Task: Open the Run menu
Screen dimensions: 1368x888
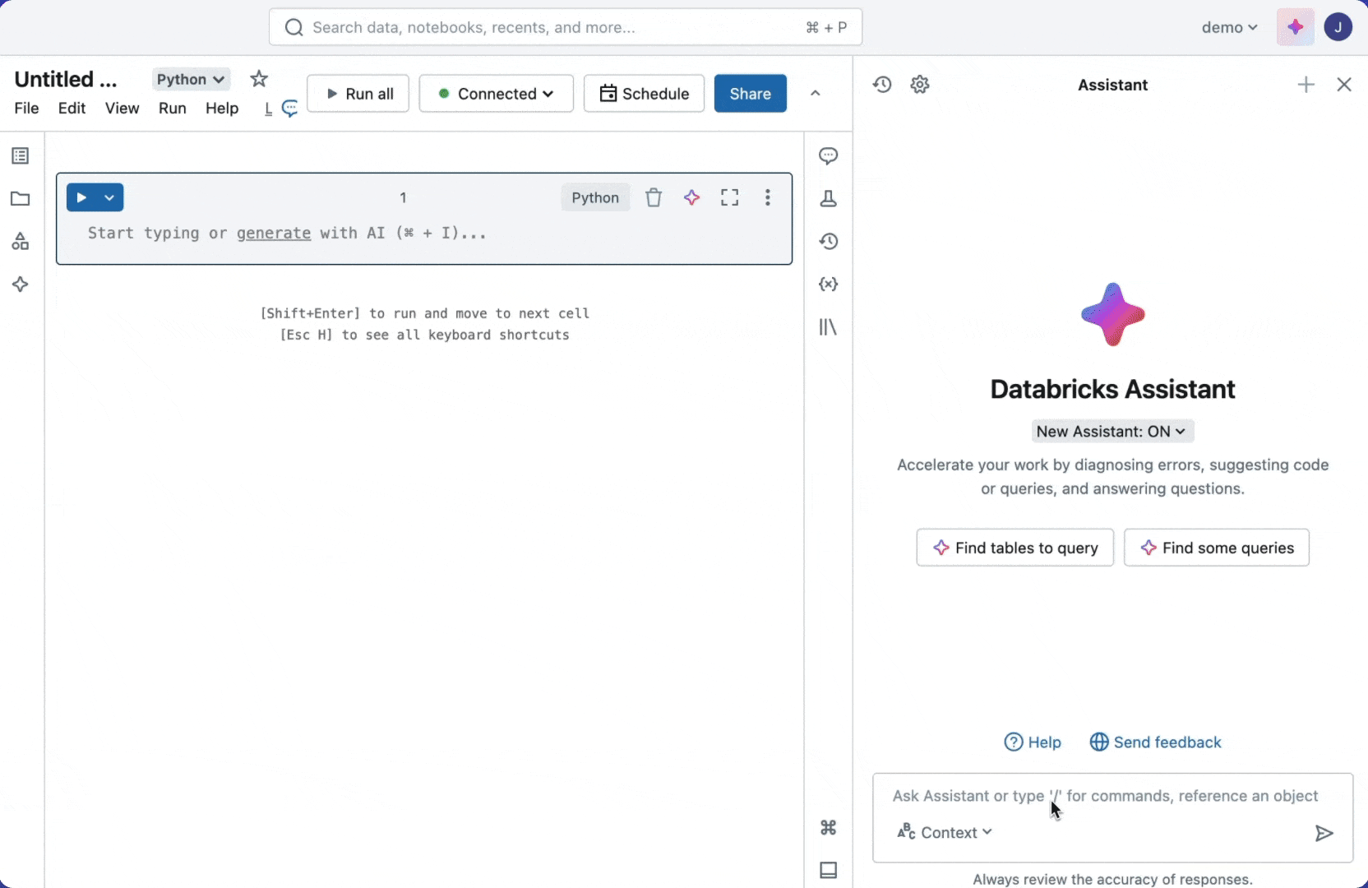Action: tap(173, 109)
